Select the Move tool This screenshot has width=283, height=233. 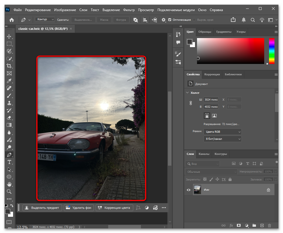pyautogui.click(x=9, y=36)
